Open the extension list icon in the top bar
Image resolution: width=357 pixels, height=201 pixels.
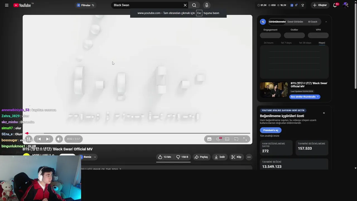[x=296, y=5]
